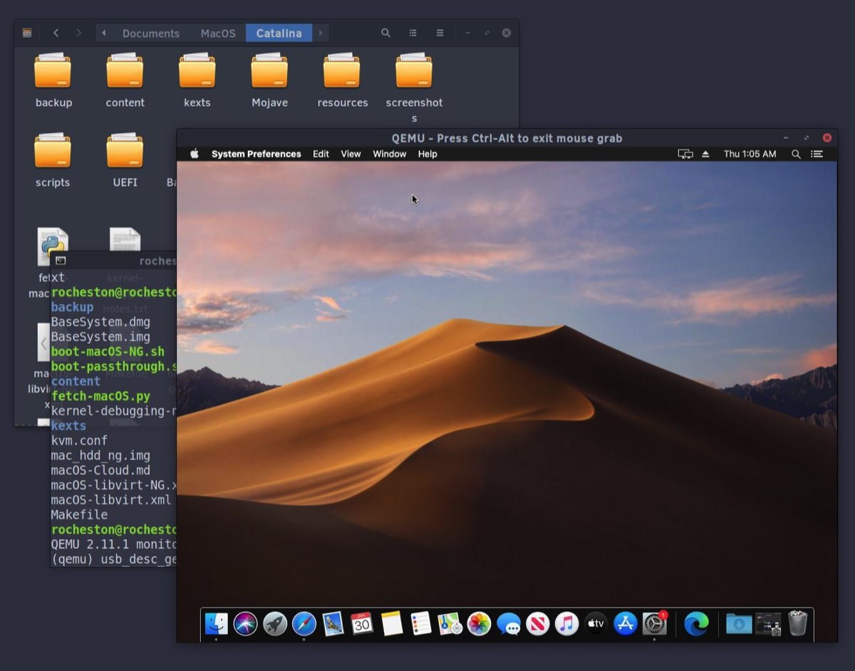The width and height of the screenshot is (855, 671).
Task: Launch Siri from the dock
Action: [x=246, y=624]
